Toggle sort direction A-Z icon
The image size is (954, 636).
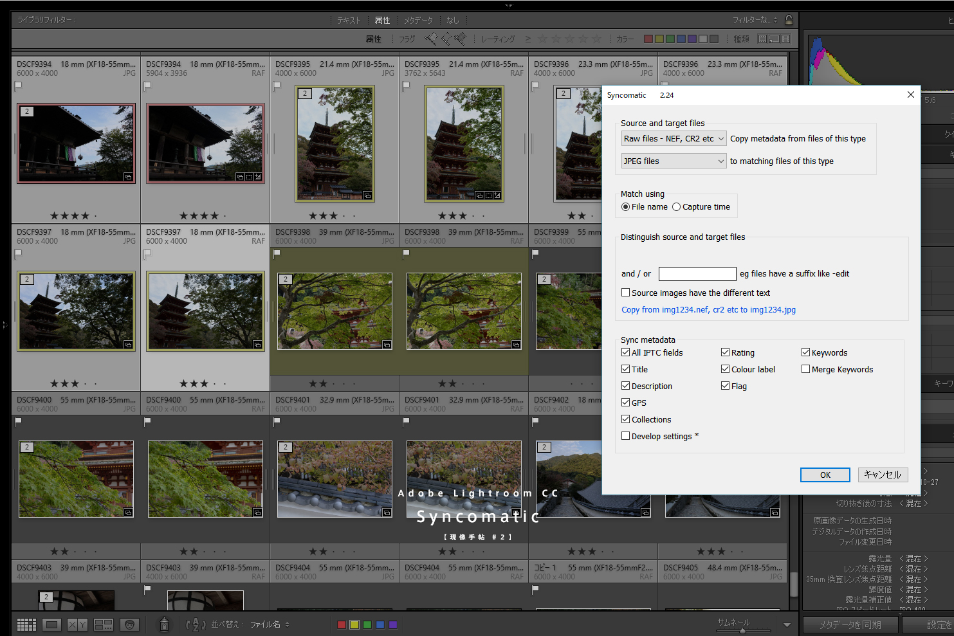click(196, 624)
